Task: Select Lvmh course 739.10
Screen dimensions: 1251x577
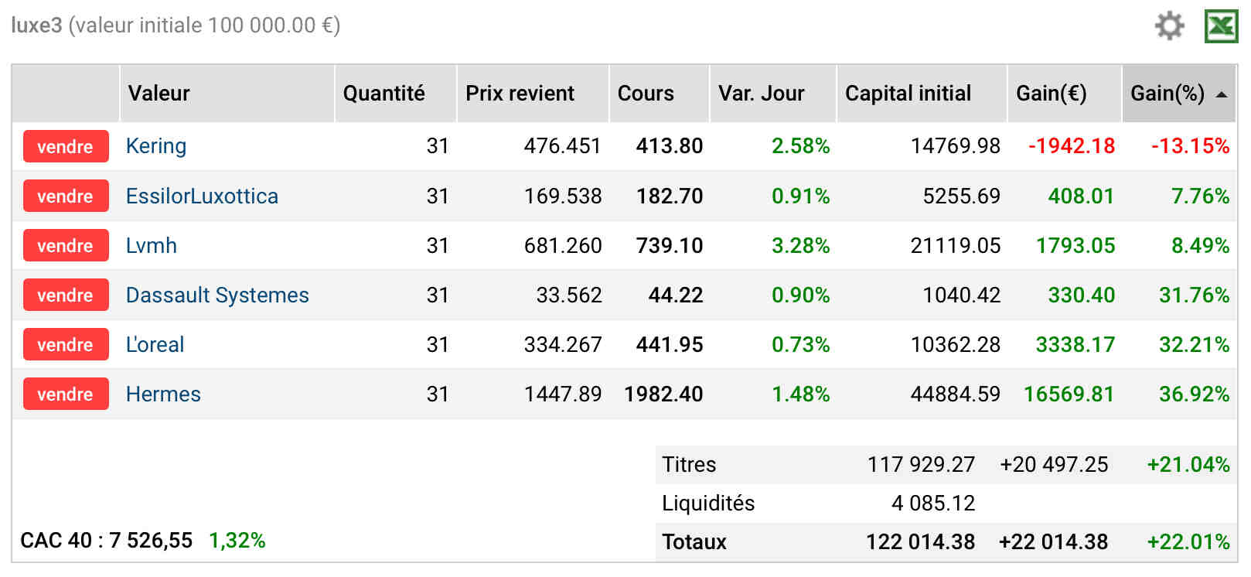Action: [670, 245]
